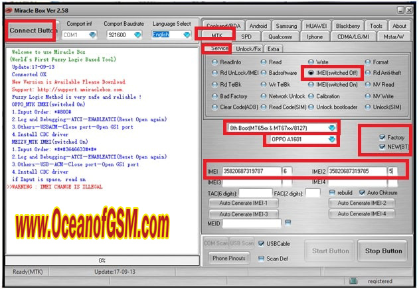The width and height of the screenshot is (419, 289).
Task: Toggle the Auto Chksum checkbox
Action: [x=362, y=192]
